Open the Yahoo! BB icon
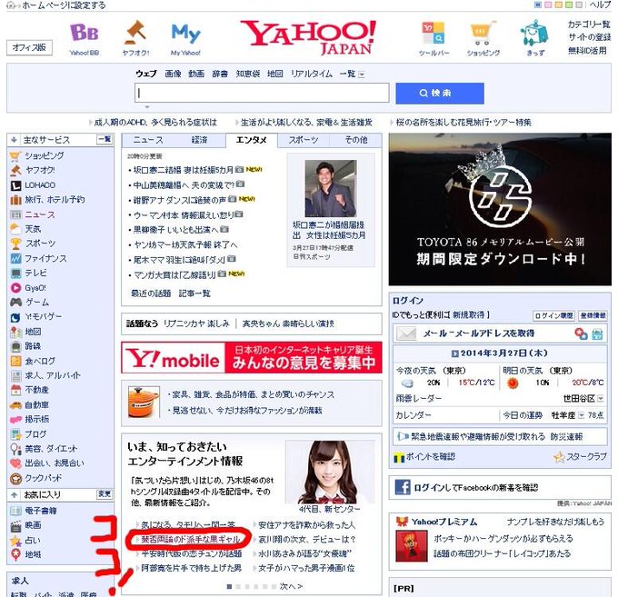This screenshot has height=597, width=618. [84, 33]
